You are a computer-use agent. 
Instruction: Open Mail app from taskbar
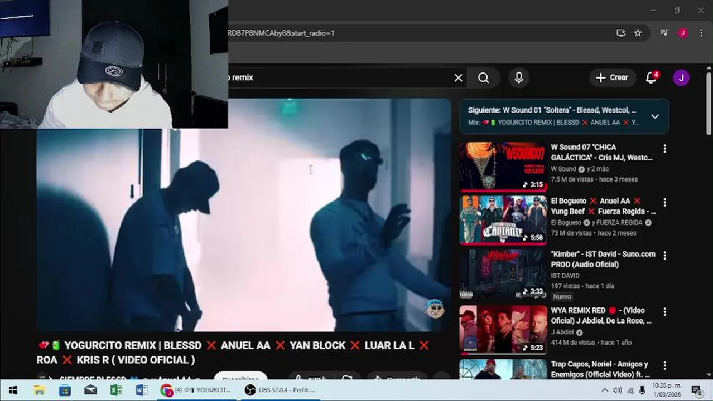click(90, 390)
